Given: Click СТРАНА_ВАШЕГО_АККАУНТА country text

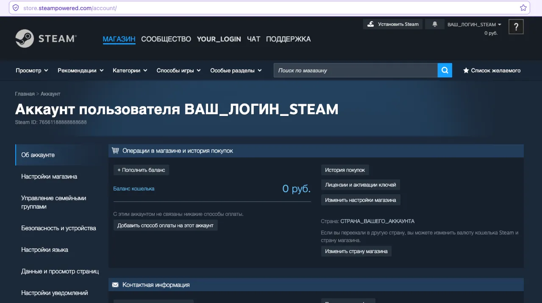Looking at the screenshot, I should pos(377,221).
